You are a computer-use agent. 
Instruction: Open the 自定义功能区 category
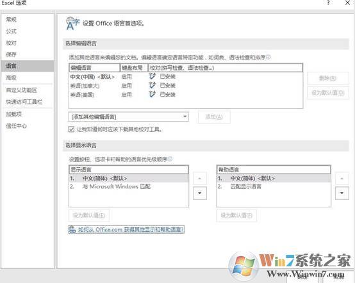click(22, 90)
